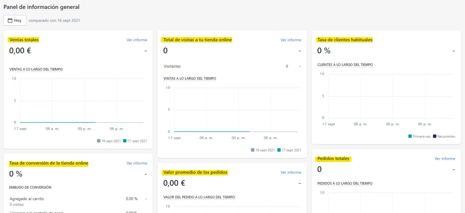Click the 0 value under Pedidos totales
Viewport: 465px width, 213px height.
coord(319,169)
